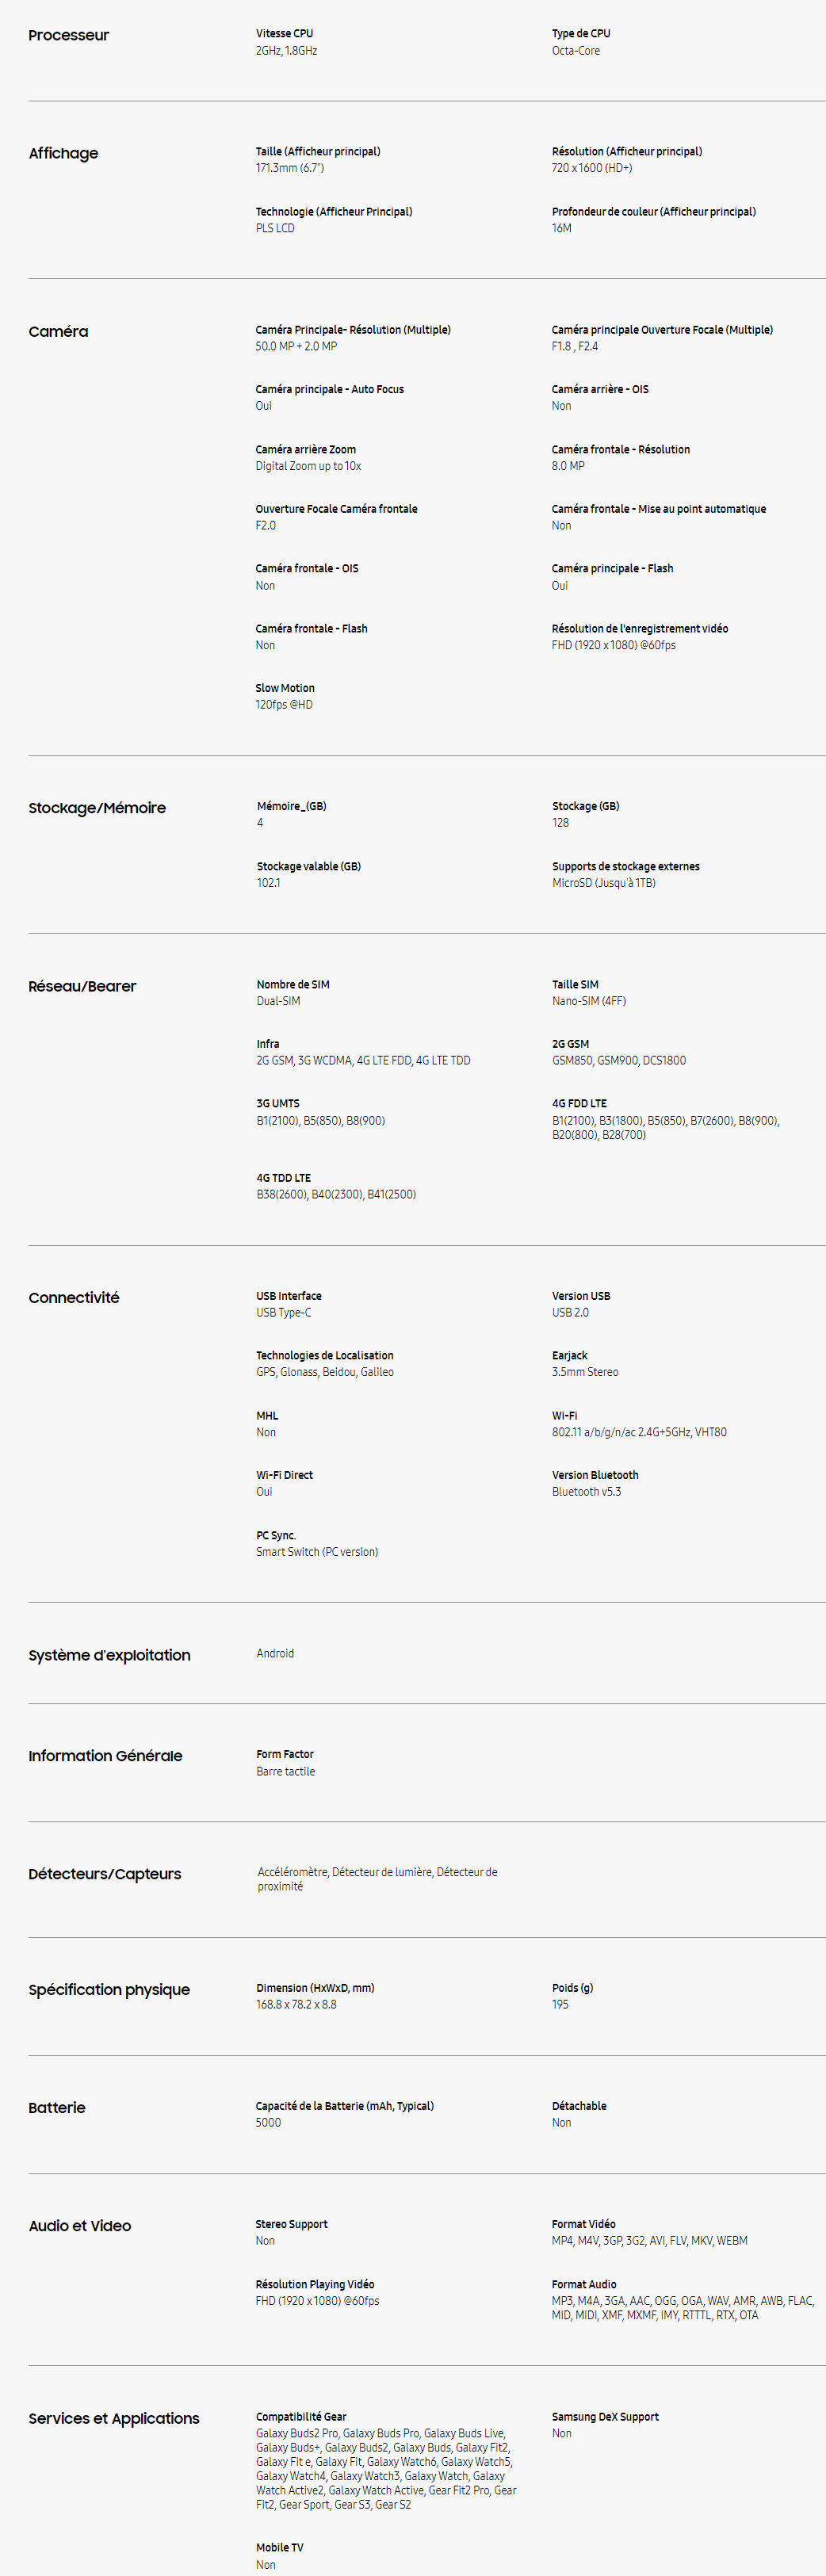Select the 720 x 1600 (HD+) resolution value
Viewport: 826px width, 2576px height.
[592, 168]
